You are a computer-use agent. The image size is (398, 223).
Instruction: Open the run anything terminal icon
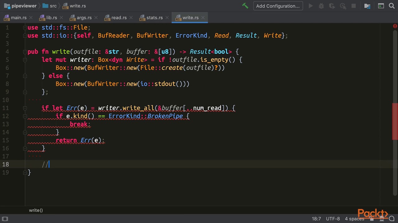click(x=381, y=6)
